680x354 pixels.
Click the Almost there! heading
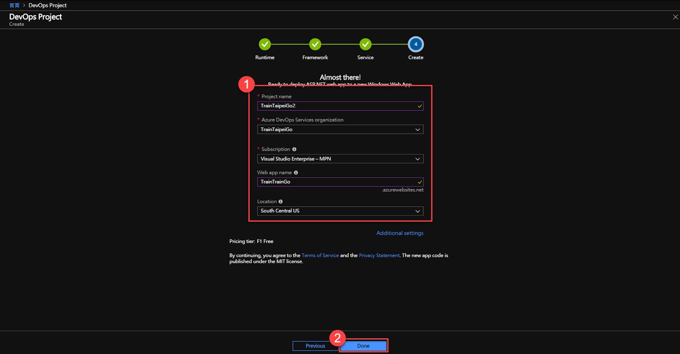tap(340, 77)
